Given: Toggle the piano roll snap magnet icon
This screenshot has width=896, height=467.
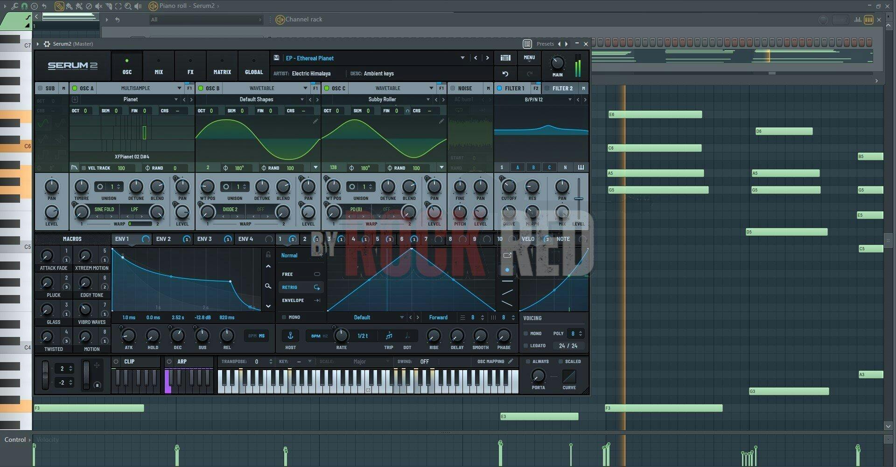Looking at the screenshot, I should point(24,6).
